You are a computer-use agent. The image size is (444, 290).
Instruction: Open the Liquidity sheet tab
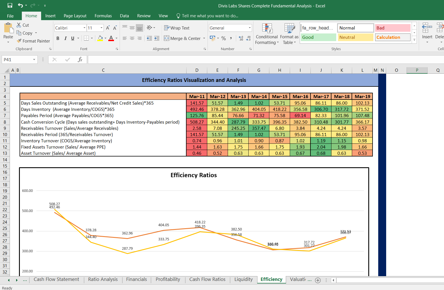(x=244, y=280)
